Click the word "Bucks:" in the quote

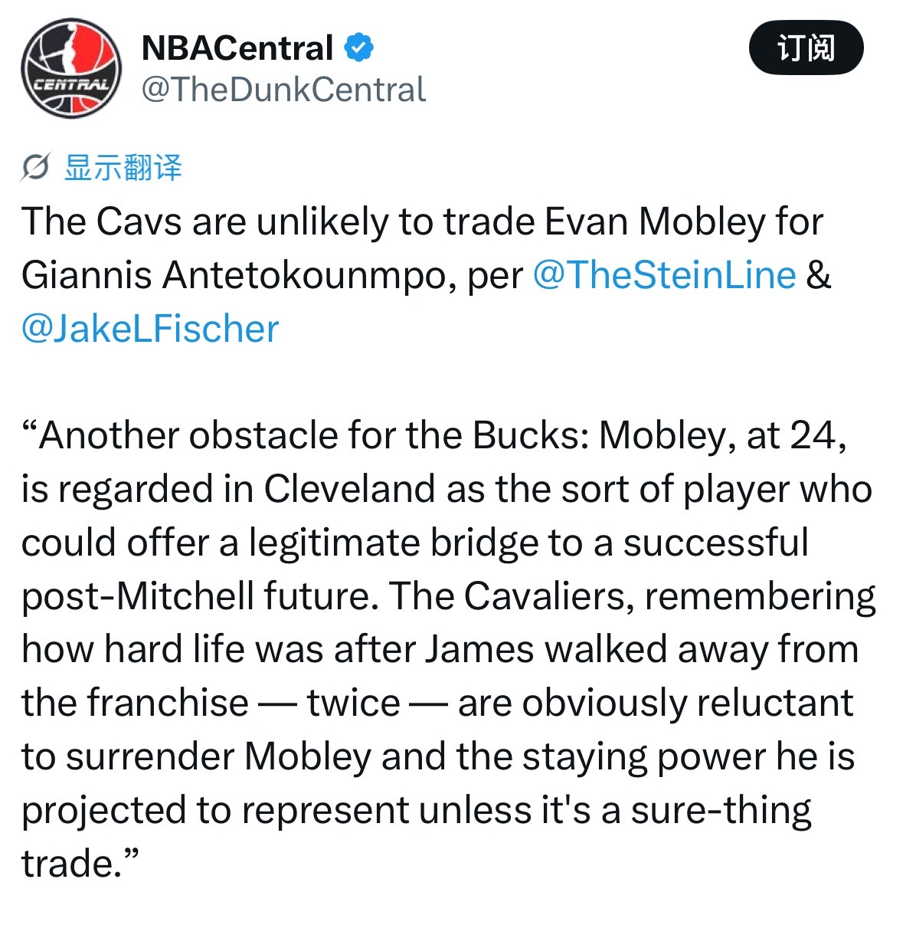click(x=531, y=435)
